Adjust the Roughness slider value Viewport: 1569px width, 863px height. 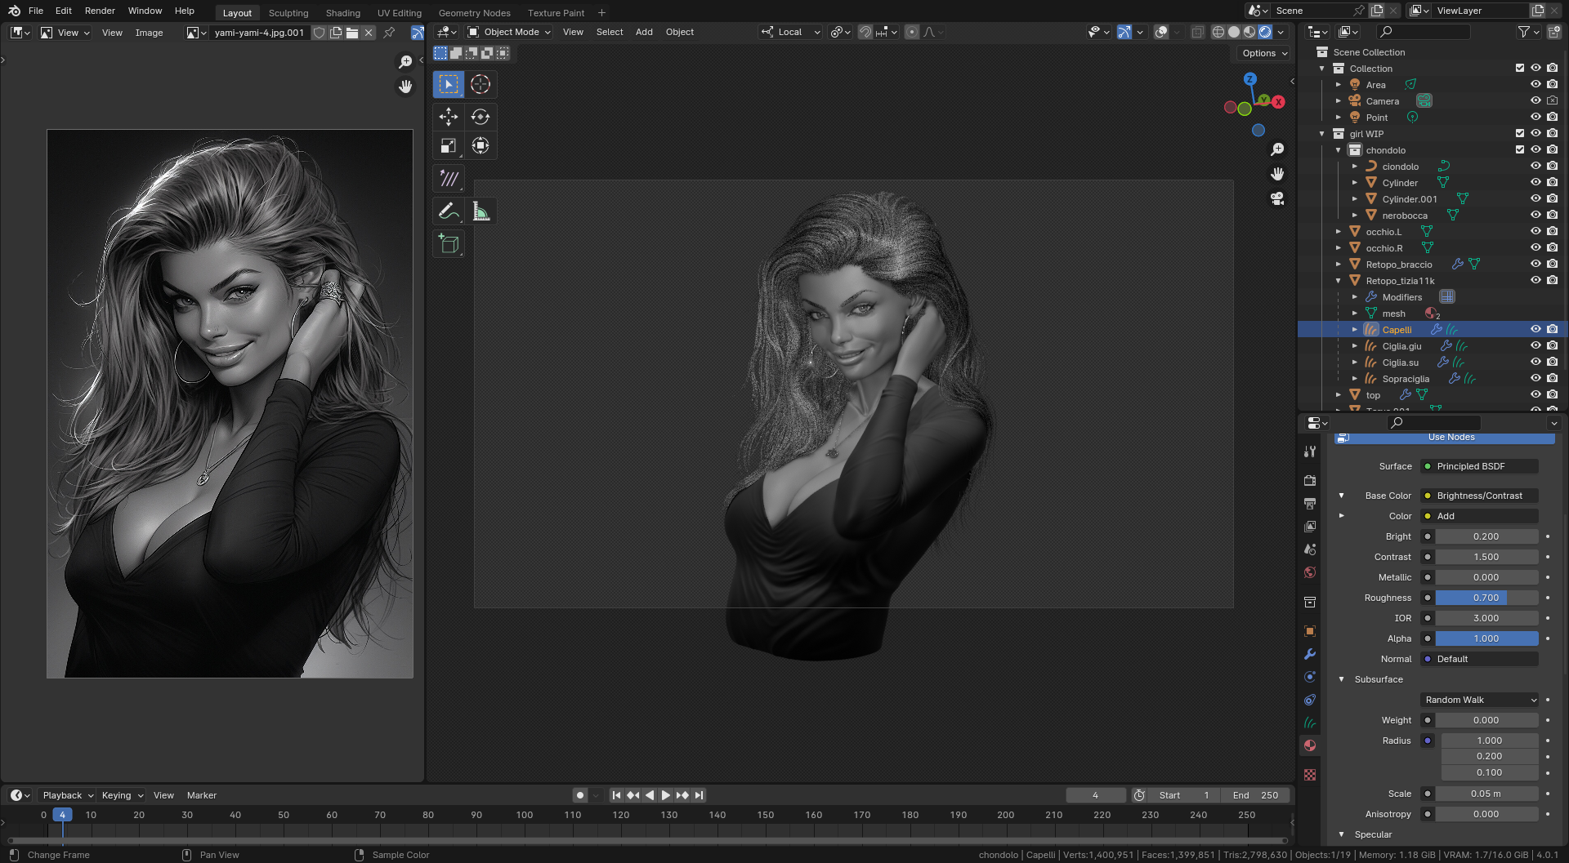[1487, 598]
